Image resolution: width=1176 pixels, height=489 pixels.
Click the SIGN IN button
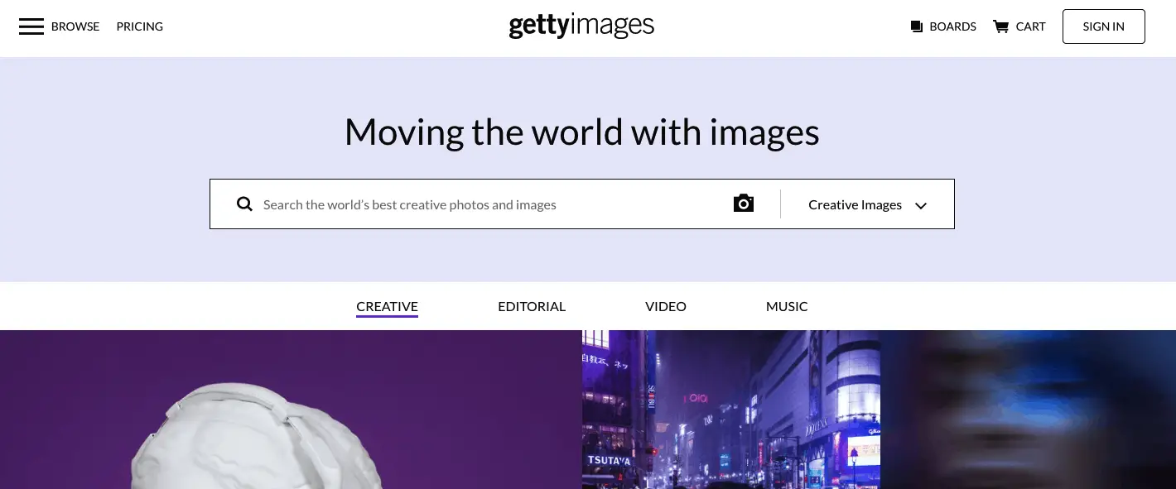coord(1103,26)
